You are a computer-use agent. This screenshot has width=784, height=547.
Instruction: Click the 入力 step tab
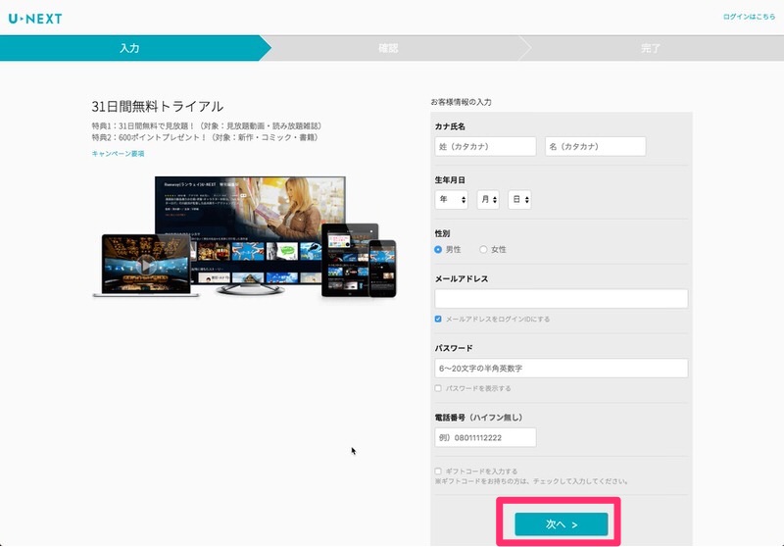point(129,48)
